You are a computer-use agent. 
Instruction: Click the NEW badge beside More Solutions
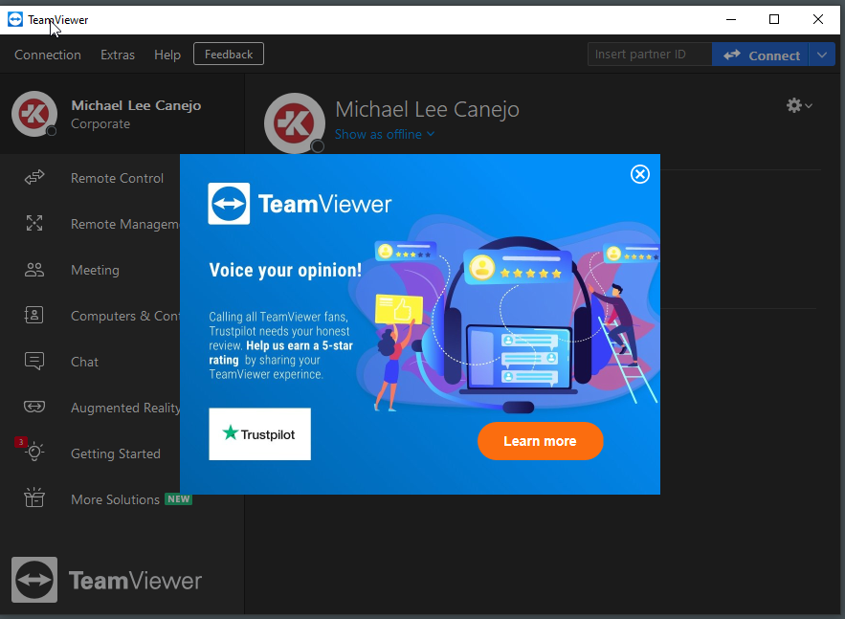178,499
